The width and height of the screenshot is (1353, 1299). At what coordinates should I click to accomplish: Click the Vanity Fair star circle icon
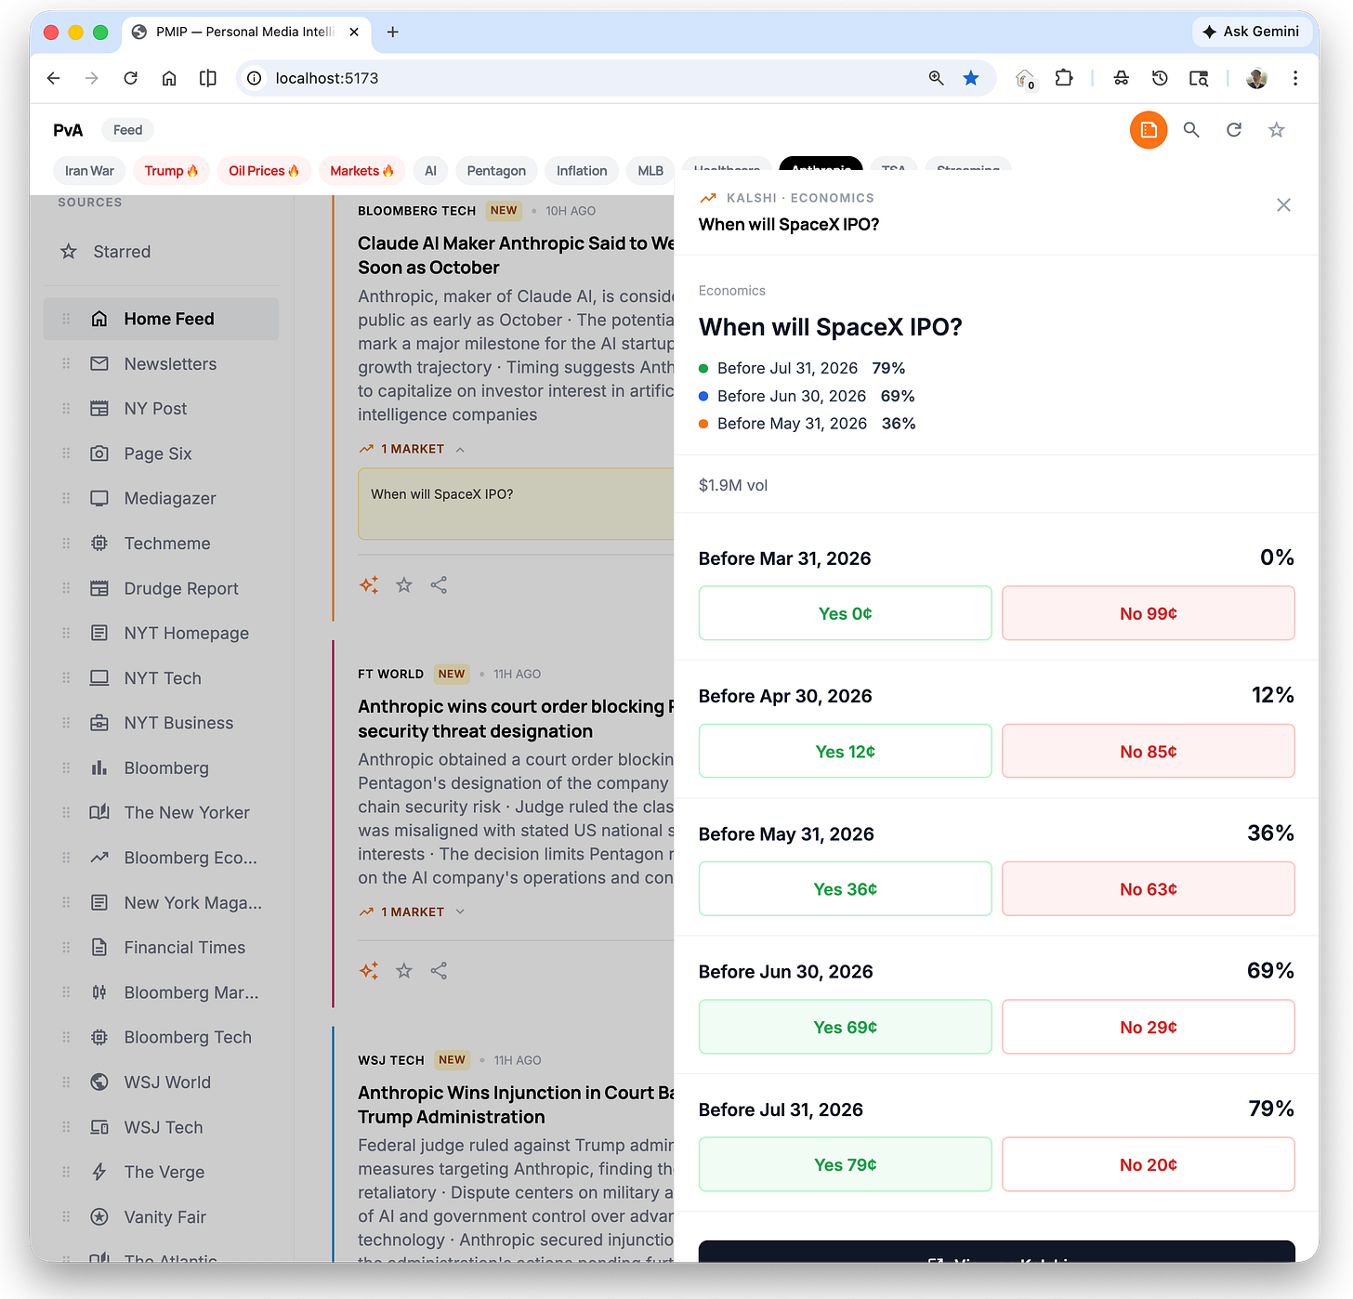pos(99,1217)
